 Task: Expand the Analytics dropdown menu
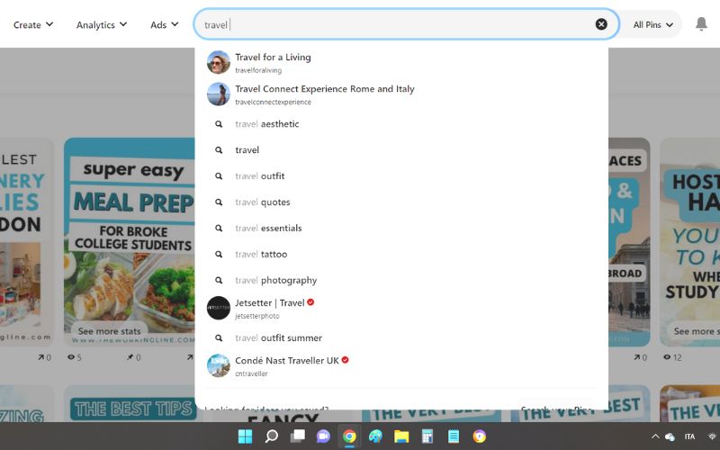click(102, 25)
